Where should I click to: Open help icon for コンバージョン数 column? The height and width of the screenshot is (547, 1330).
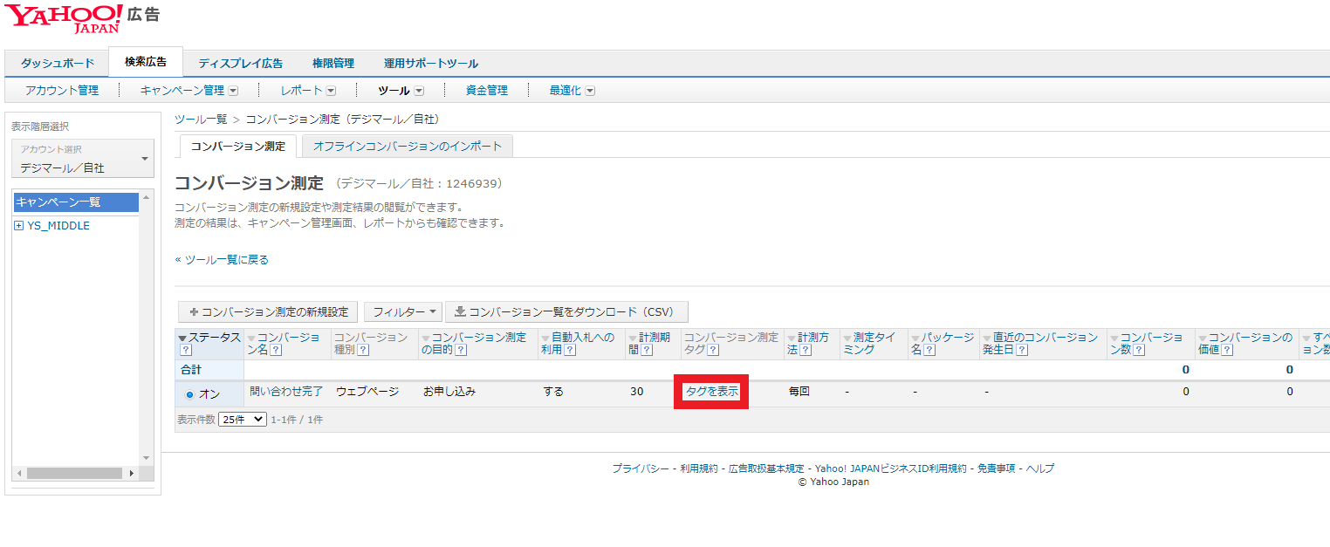pos(1139,350)
